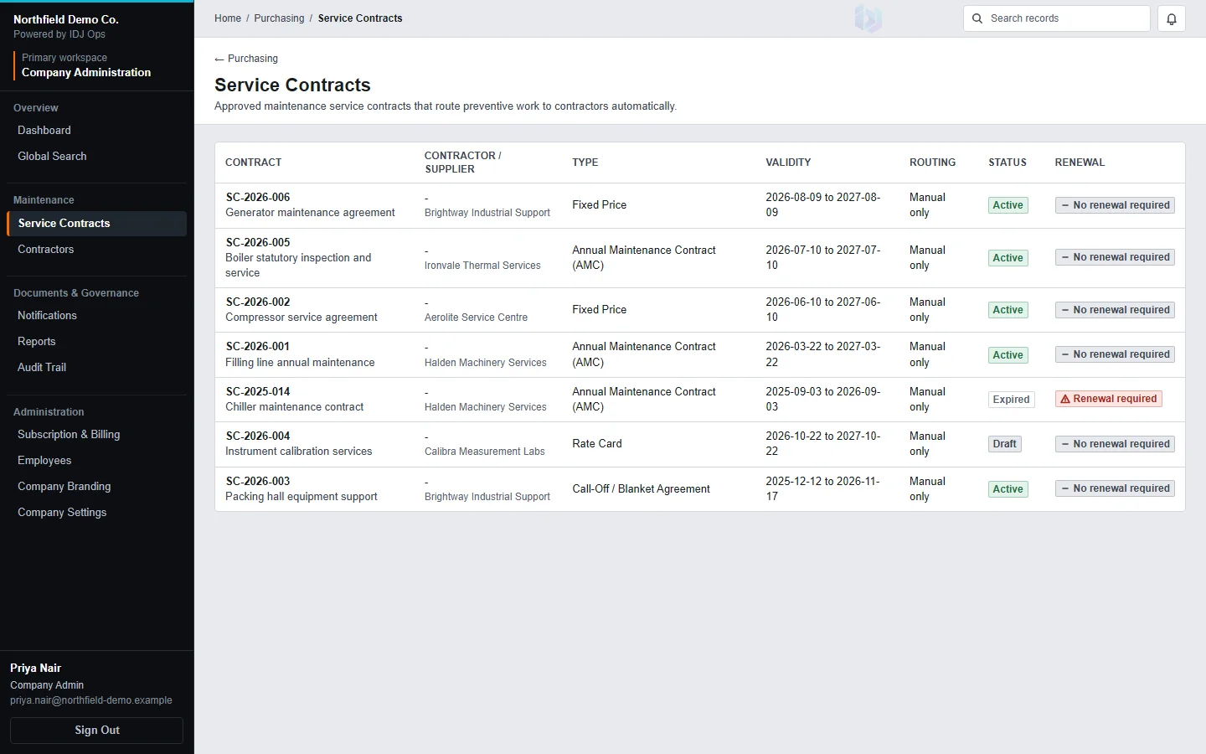
Task: Click validity 2026-10-22 to 2027-10-22
Action: click(822, 444)
